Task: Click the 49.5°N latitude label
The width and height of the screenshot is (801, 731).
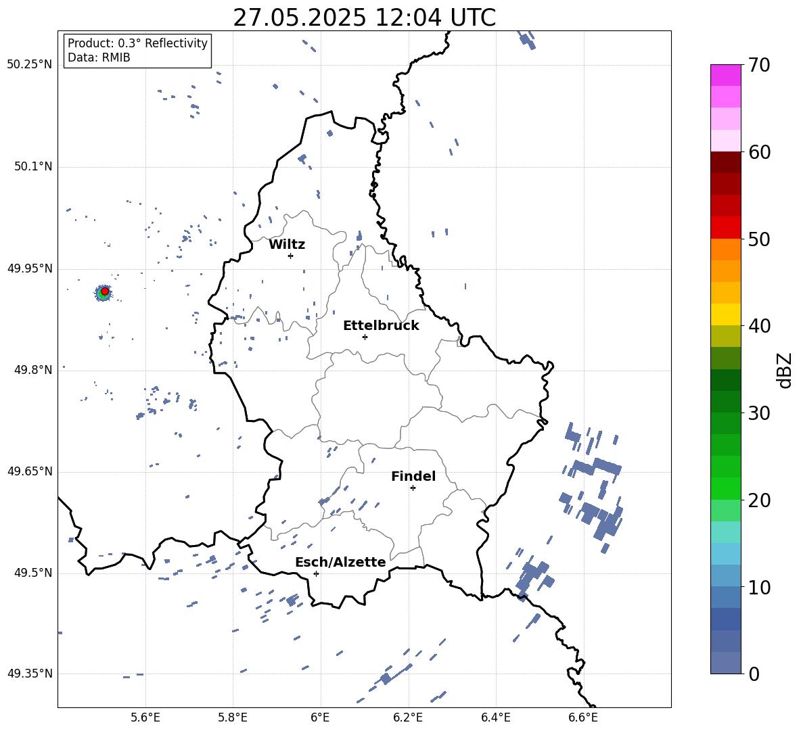Action: tap(32, 573)
